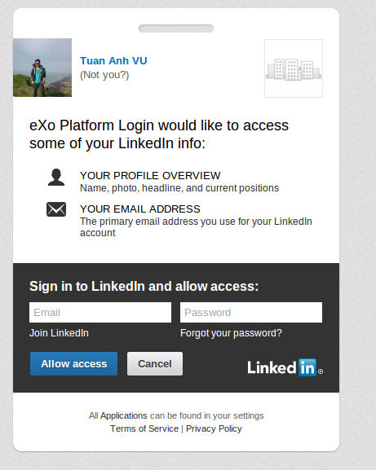Open the Applications settings link
376x470 pixels.
point(124,415)
